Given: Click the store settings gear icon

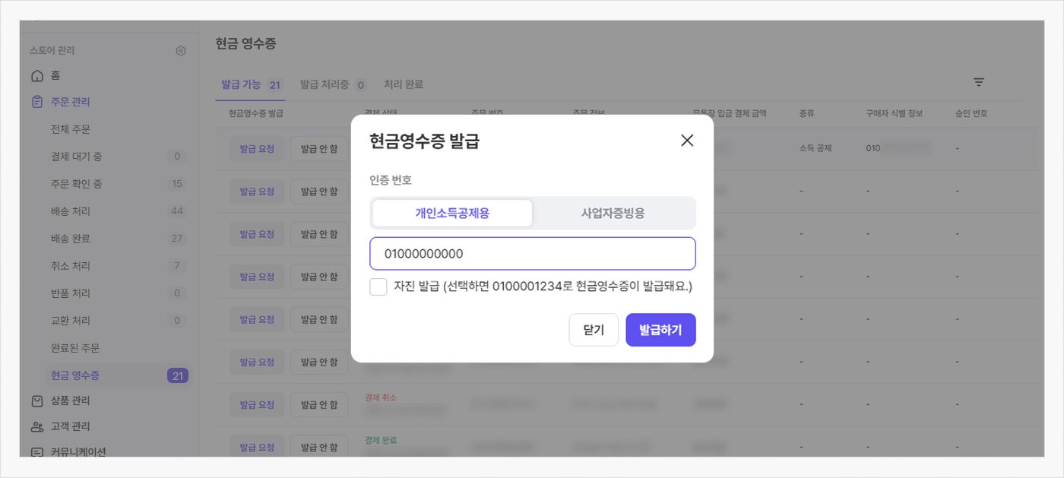Looking at the screenshot, I should click(x=181, y=51).
